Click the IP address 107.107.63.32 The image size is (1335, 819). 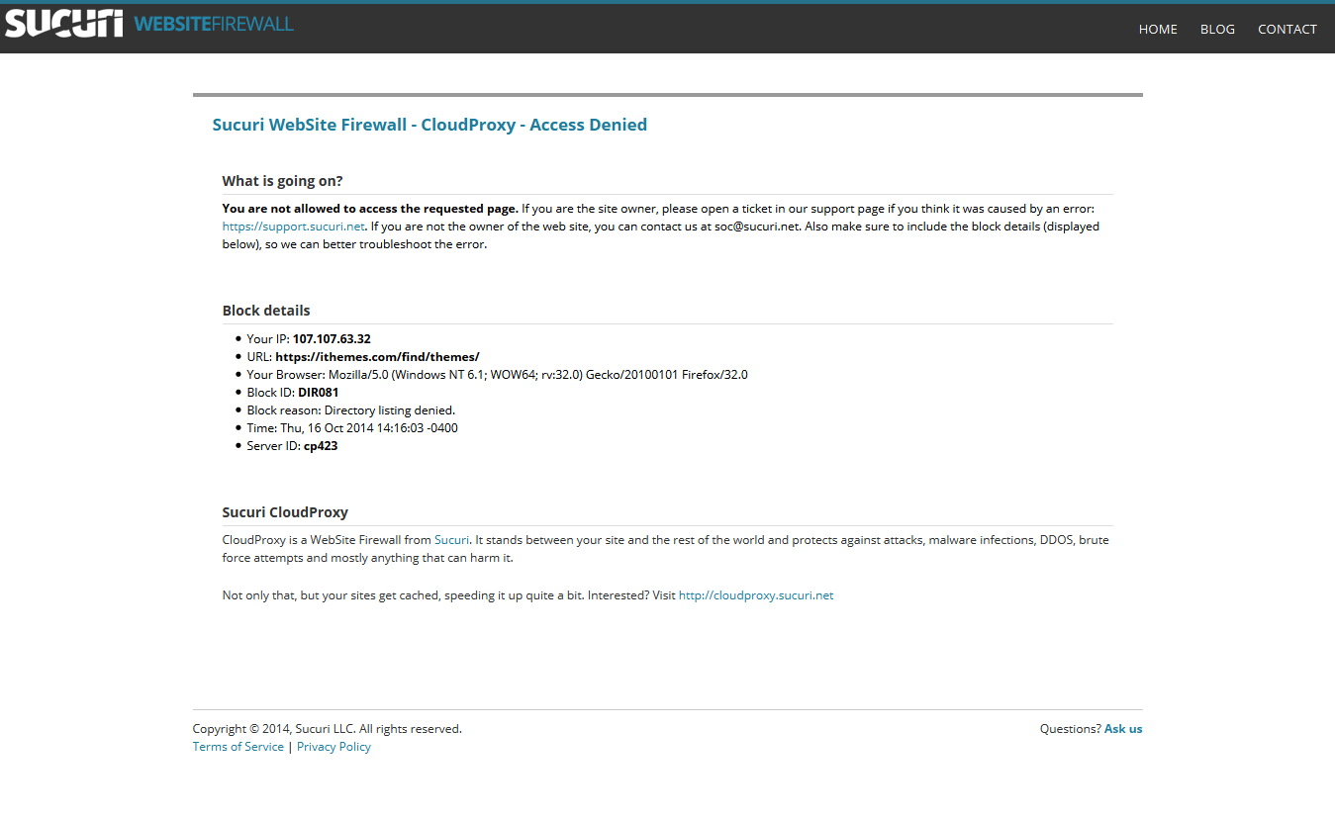(x=332, y=339)
